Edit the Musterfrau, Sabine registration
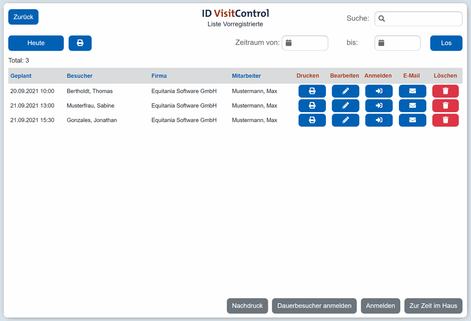 point(345,106)
